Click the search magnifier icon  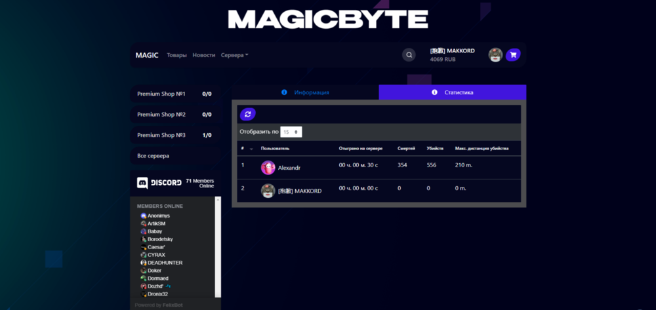click(x=409, y=55)
